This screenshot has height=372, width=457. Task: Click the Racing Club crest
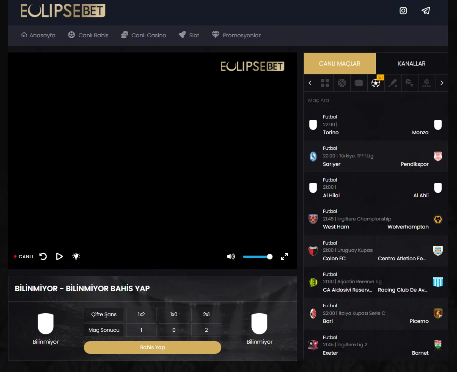[438, 282]
